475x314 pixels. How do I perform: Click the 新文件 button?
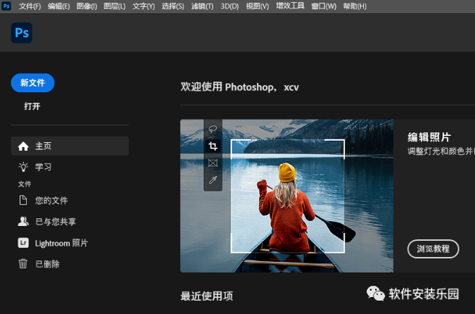coord(32,83)
